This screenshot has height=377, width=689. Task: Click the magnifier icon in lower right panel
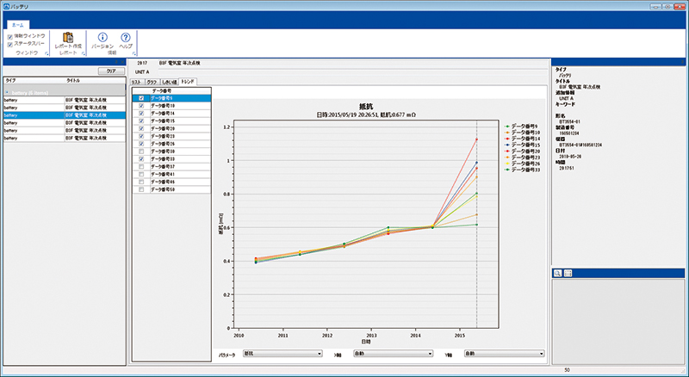558,273
